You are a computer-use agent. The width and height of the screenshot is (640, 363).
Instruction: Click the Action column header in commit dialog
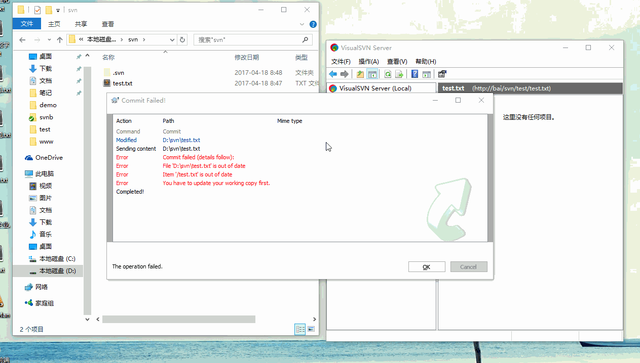124,121
